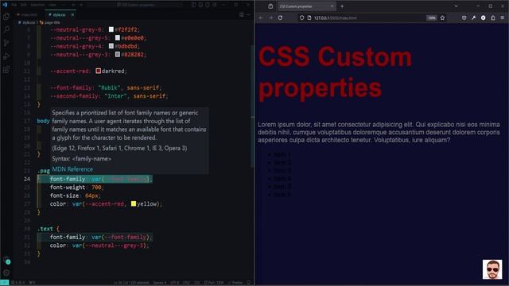Viewport: 509px width, 286px height.
Task: Toggle the secondary sidebar layout icon
Action: point(208,5)
